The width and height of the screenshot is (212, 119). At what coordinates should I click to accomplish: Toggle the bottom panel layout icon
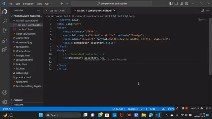(176, 4)
